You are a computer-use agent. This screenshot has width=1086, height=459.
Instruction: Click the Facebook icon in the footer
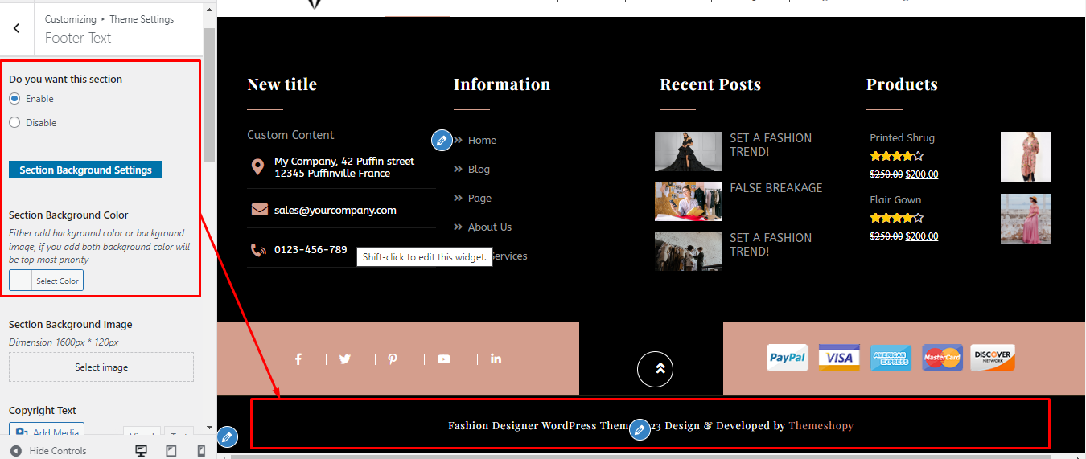pos(298,359)
